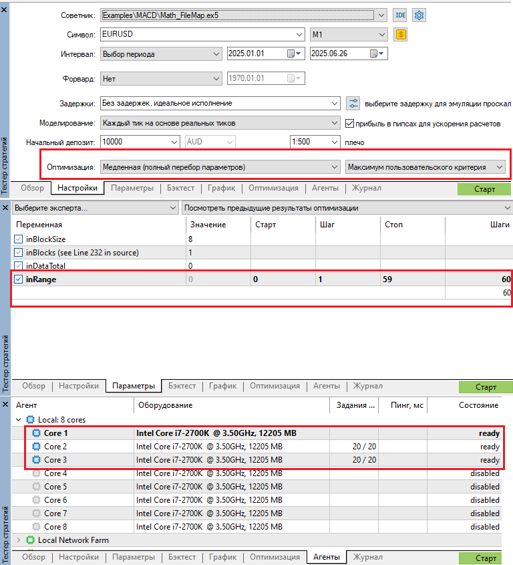This screenshot has width=513, height=565.
Task: Click Старт button in agents panel
Action: point(480,558)
